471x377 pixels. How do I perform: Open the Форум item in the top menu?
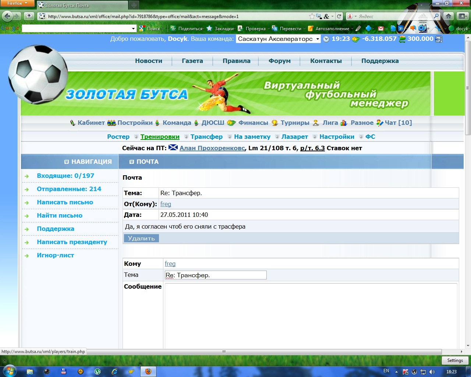(279, 61)
